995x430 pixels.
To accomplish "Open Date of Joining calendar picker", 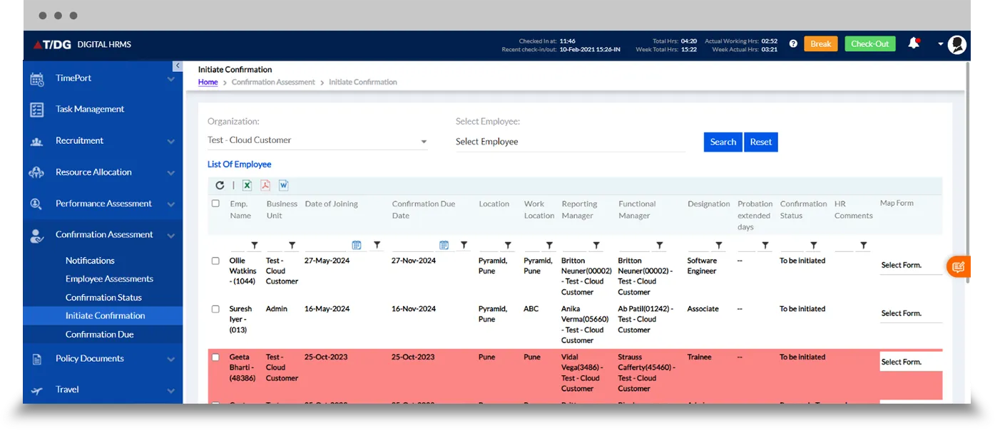I will pos(357,246).
